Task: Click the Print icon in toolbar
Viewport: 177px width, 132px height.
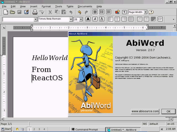Action: [x=35, y=12]
